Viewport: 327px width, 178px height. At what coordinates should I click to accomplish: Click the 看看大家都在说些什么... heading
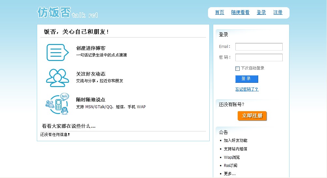68,126
